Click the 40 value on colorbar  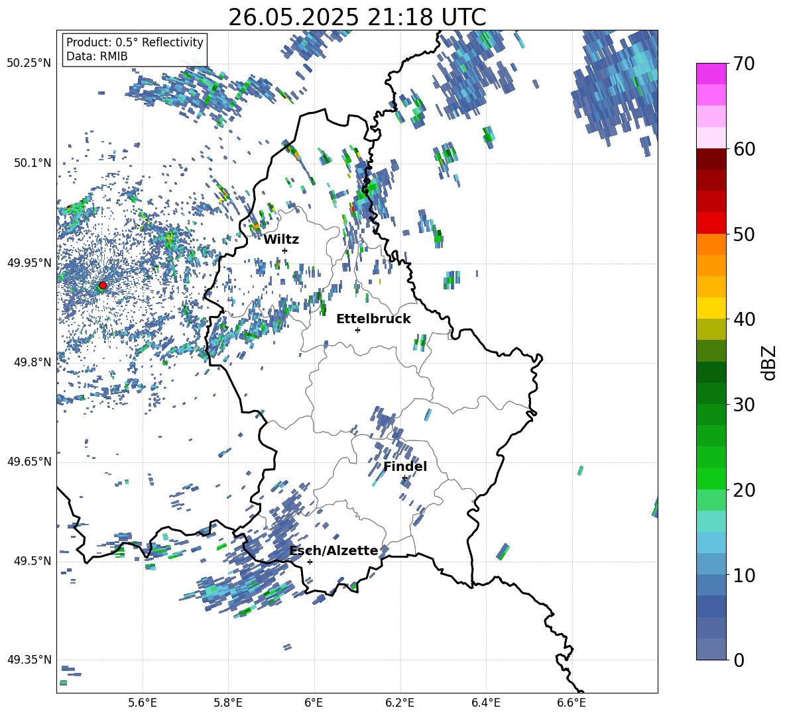[x=744, y=319]
